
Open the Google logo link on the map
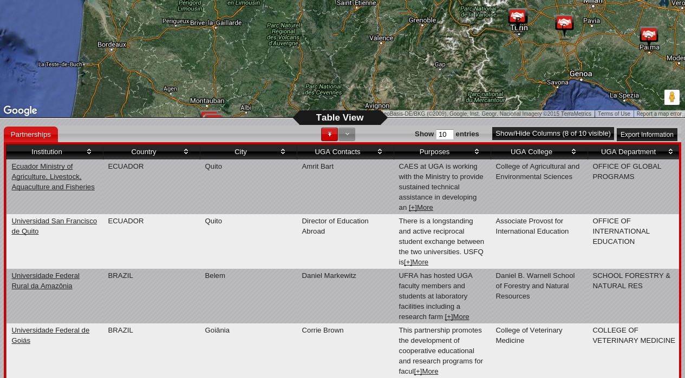click(20, 110)
